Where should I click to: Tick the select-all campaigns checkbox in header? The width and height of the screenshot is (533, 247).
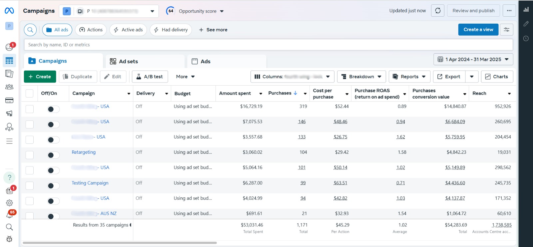pos(30,94)
